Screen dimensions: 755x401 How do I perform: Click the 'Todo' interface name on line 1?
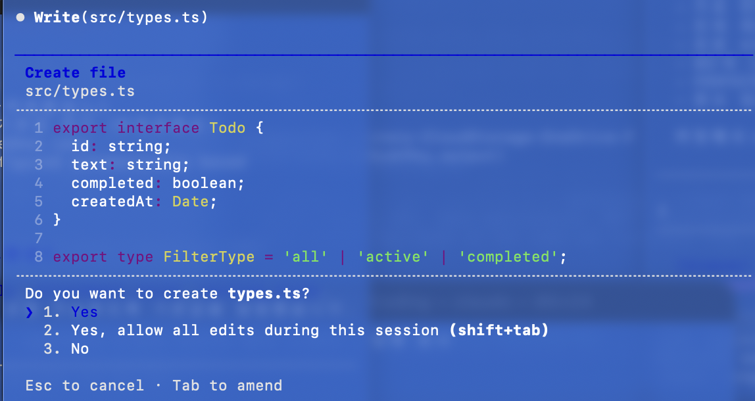(228, 128)
